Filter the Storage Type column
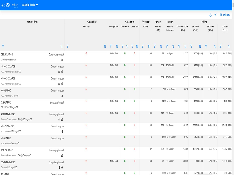 (x=111, y=46)
